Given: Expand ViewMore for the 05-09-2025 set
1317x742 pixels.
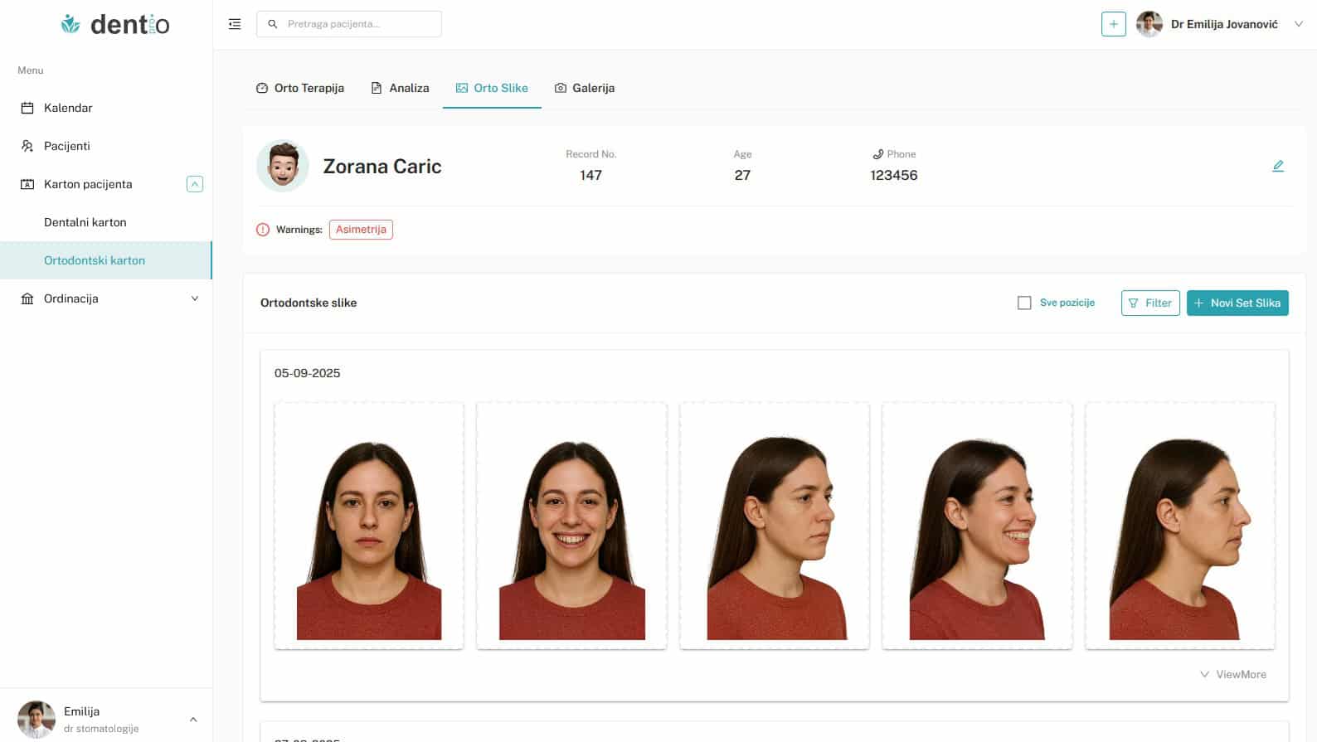Looking at the screenshot, I should point(1232,674).
